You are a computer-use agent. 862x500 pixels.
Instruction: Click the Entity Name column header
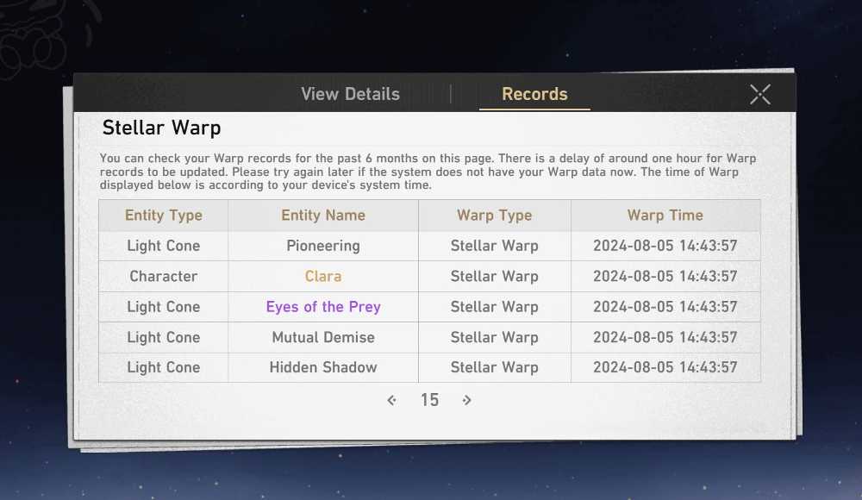(323, 215)
